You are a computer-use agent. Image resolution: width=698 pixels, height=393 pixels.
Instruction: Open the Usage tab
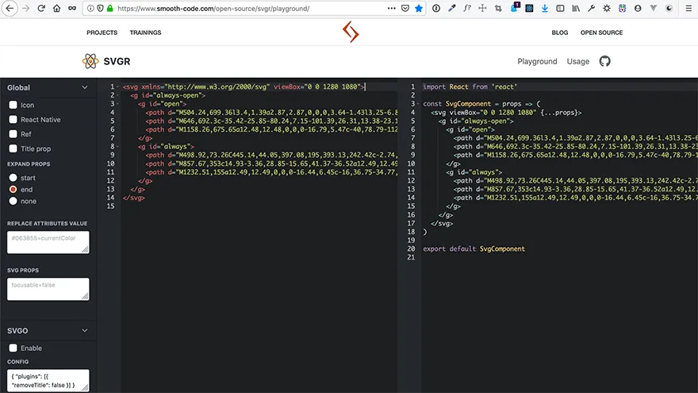(577, 61)
